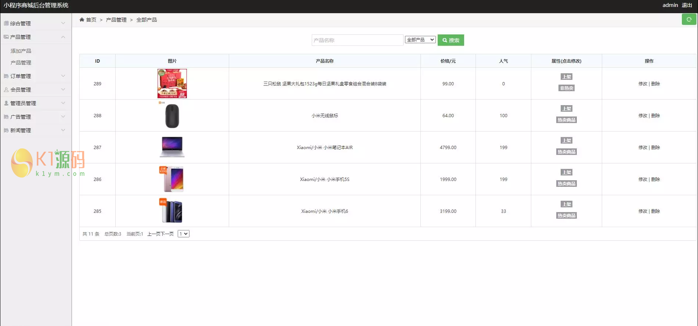The height and width of the screenshot is (326, 698).
Task: Delete the 小米无线鼠标 product row
Action: 655,116
